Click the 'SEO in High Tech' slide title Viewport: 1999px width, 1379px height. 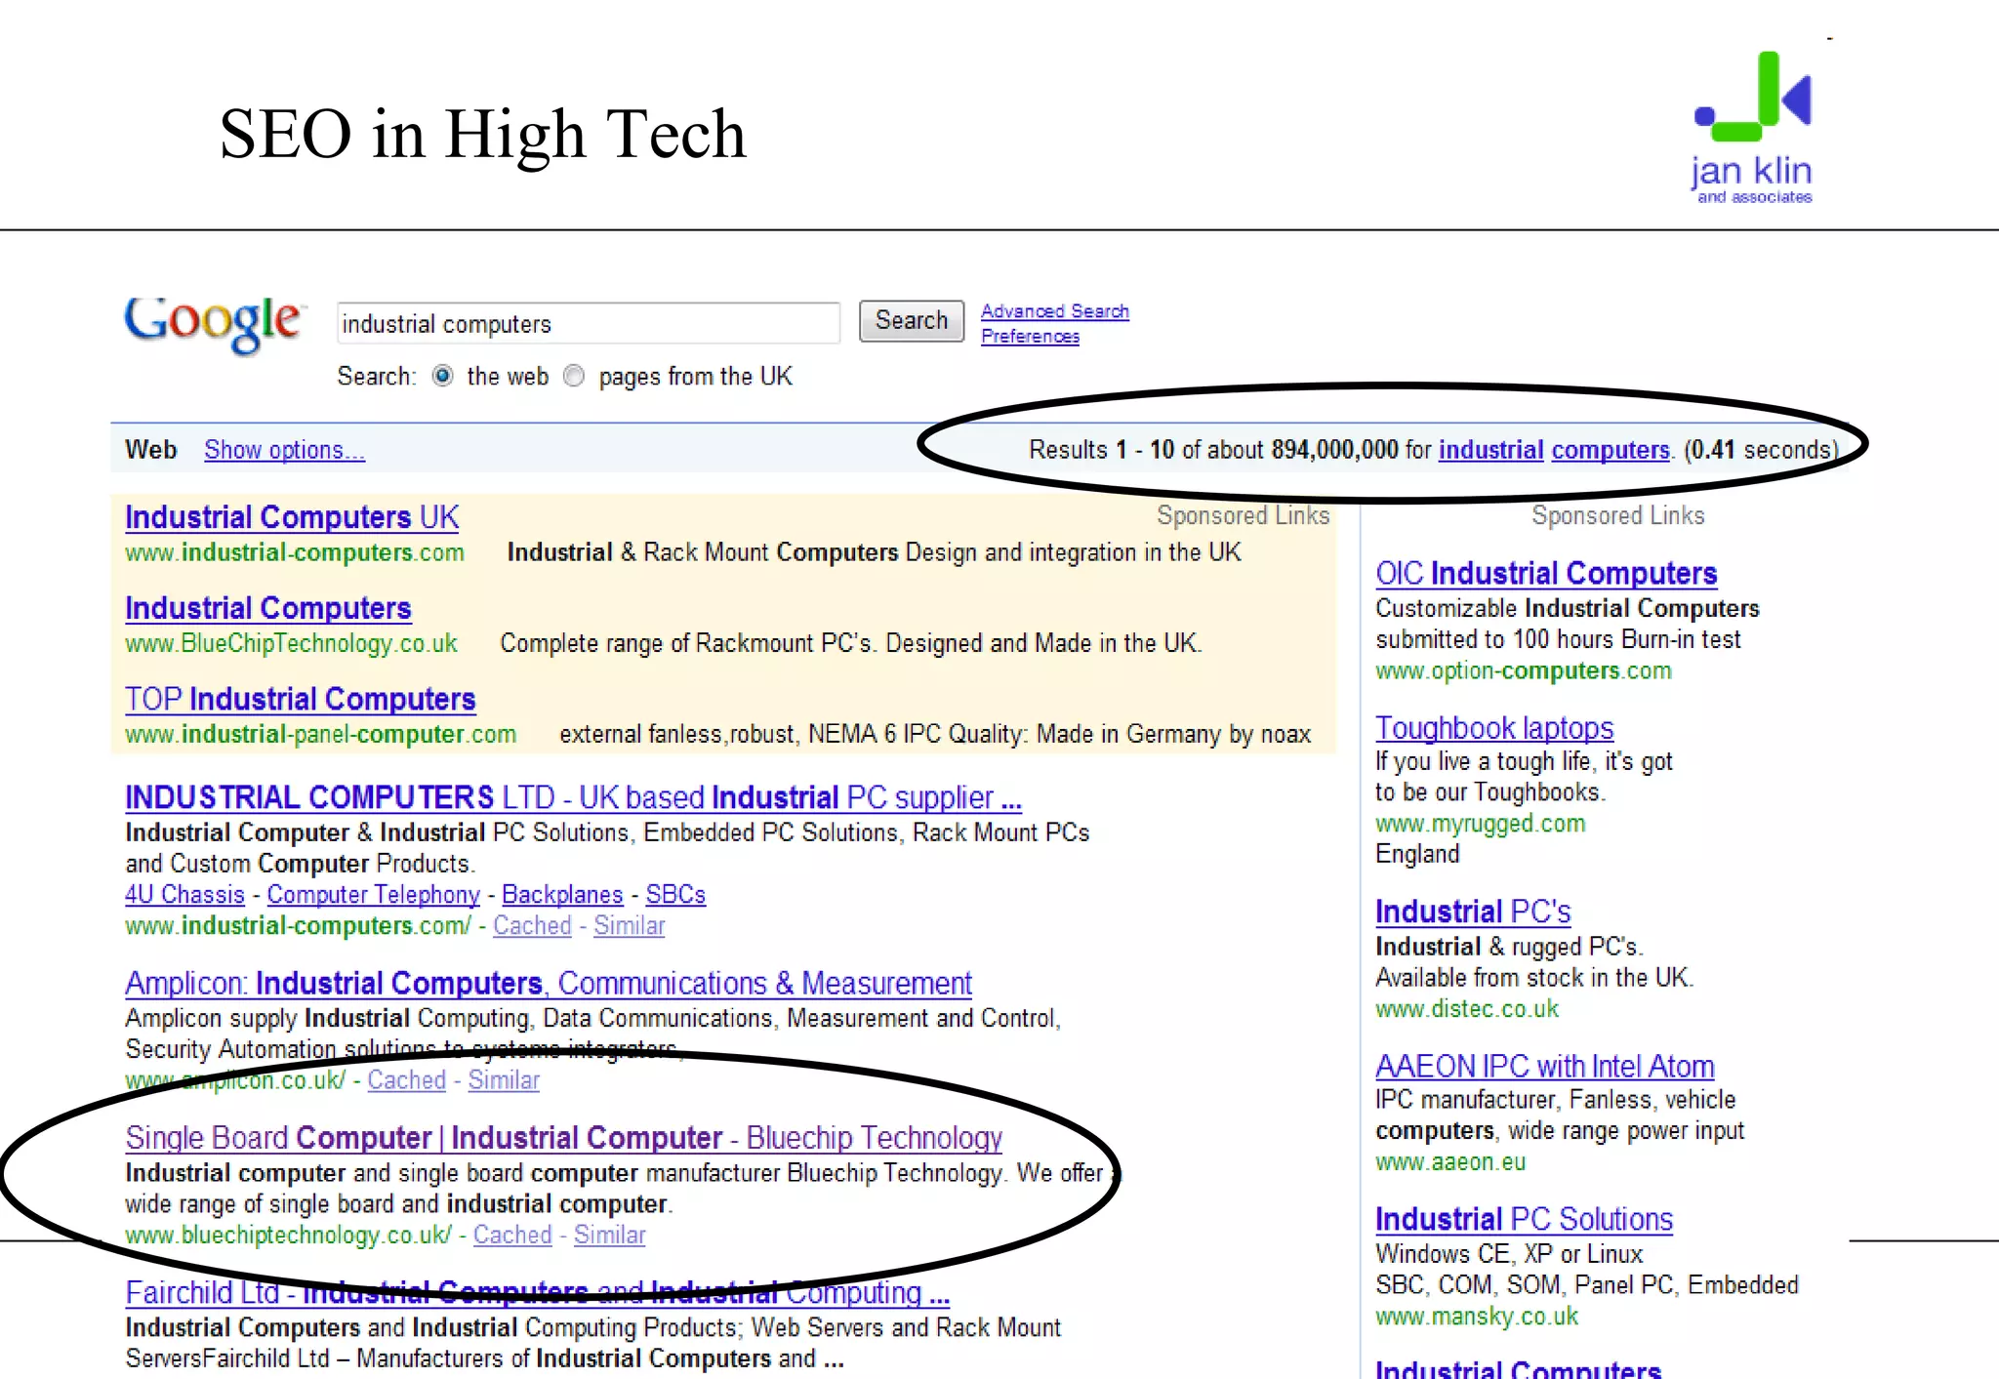tap(482, 134)
